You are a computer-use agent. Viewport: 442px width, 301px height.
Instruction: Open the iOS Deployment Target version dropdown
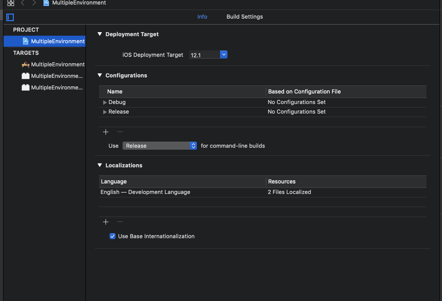click(x=224, y=55)
